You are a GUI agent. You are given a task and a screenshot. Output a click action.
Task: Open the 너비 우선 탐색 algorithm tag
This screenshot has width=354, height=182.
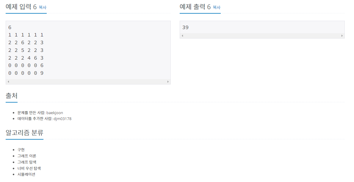coord(29,168)
